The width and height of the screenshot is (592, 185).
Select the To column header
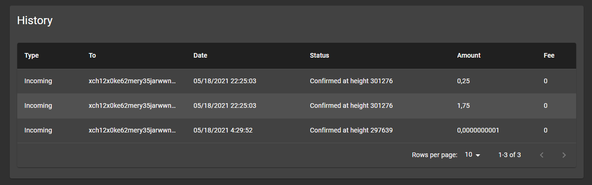pyautogui.click(x=92, y=55)
